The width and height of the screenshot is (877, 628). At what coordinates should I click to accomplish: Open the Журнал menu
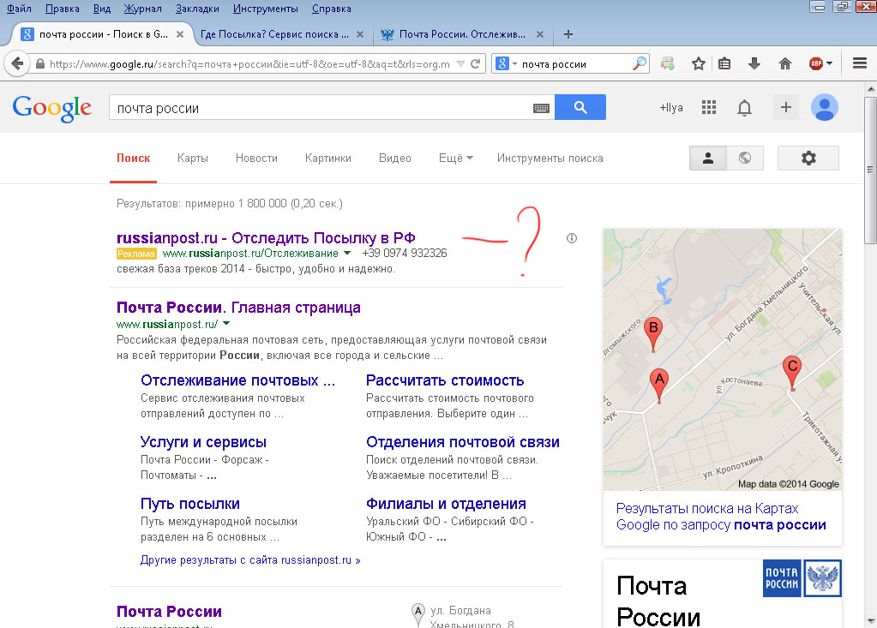[142, 9]
